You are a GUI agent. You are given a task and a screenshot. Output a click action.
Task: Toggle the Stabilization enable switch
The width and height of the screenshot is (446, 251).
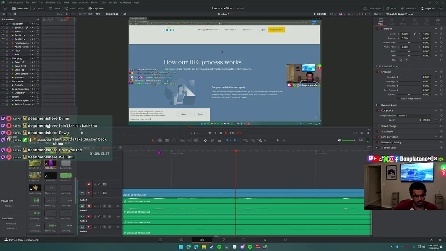click(x=378, y=131)
